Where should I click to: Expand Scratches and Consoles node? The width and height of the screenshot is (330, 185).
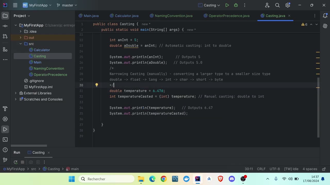(x=15, y=99)
